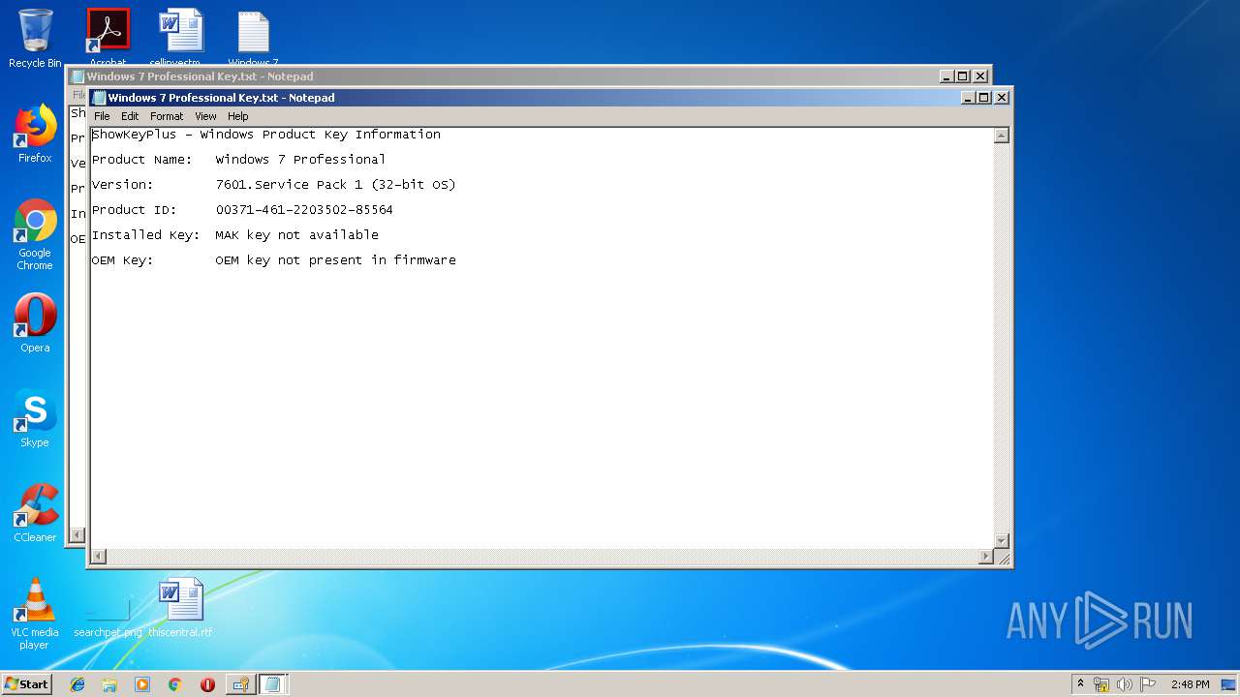This screenshot has height=697, width=1240.
Task: Click the 'OEM Key:' label
Action: click(122, 260)
